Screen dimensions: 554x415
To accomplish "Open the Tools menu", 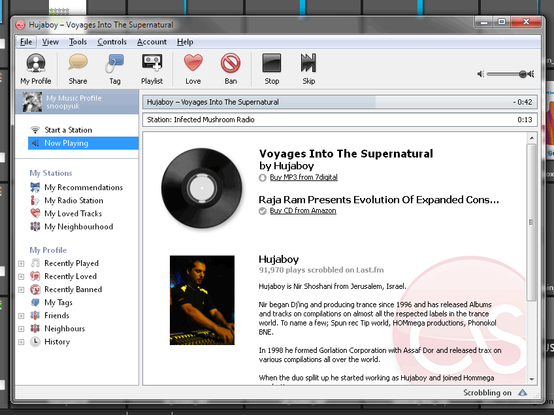I will tap(78, 42).
